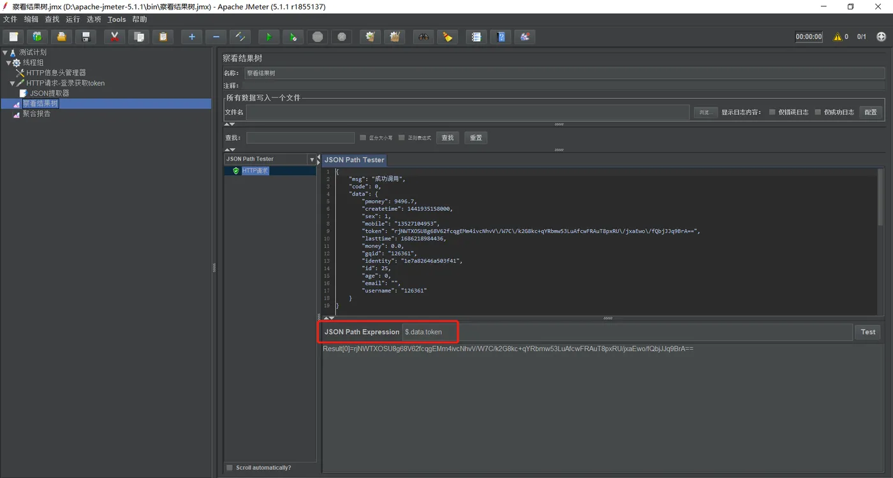
Task: Click the 00:00:00 elapsed timer display
Action: [809, 37]
